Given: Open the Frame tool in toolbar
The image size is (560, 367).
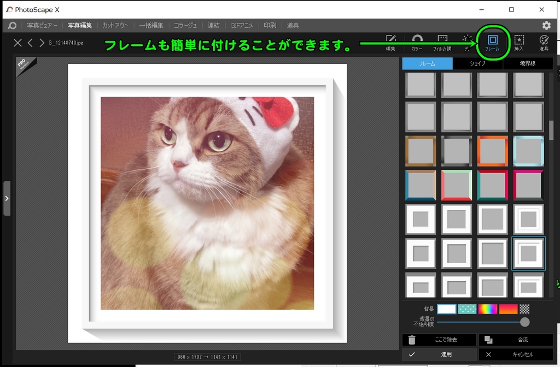Looking at the screenshot, I should [493, 43].
